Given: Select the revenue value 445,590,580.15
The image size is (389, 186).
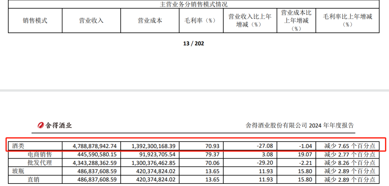Looking at the screenshot, I should [97, 155].
